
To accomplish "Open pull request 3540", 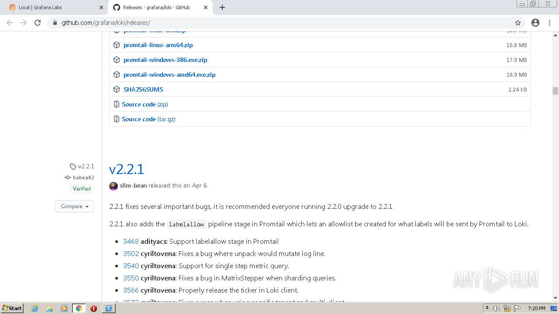I will [x=131, y=266].
